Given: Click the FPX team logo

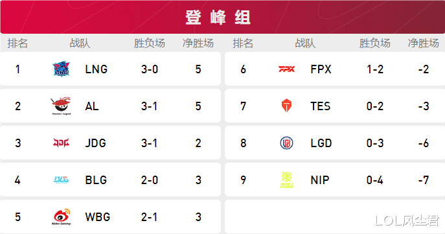Looking at the screenshot, I should click(286, 69).
